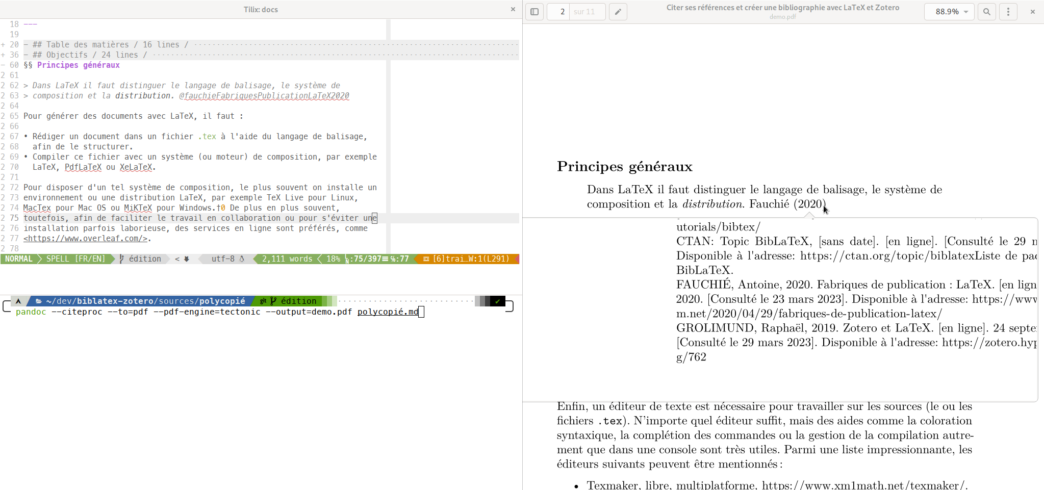
Task: Click the 18% file position indicator
Action: [333, 259]
